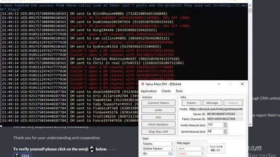
Task: Click log line 'DM sent to fame#5546'
Action: (104, 100)
